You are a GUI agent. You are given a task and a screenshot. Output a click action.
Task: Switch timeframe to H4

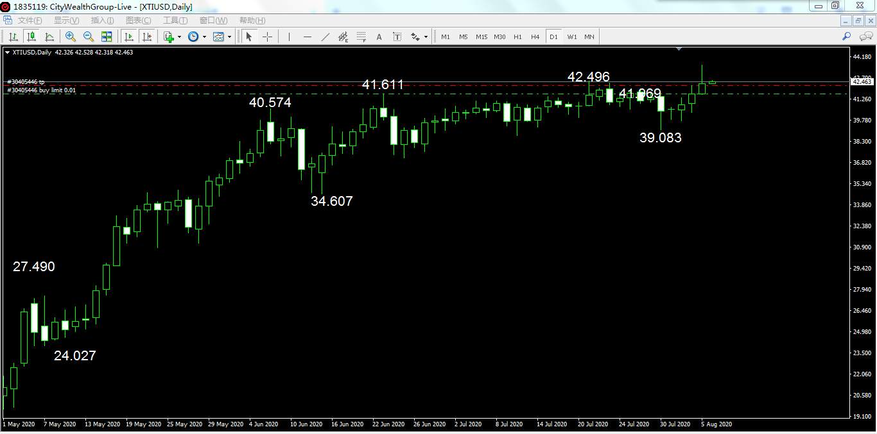coord(535,37)
